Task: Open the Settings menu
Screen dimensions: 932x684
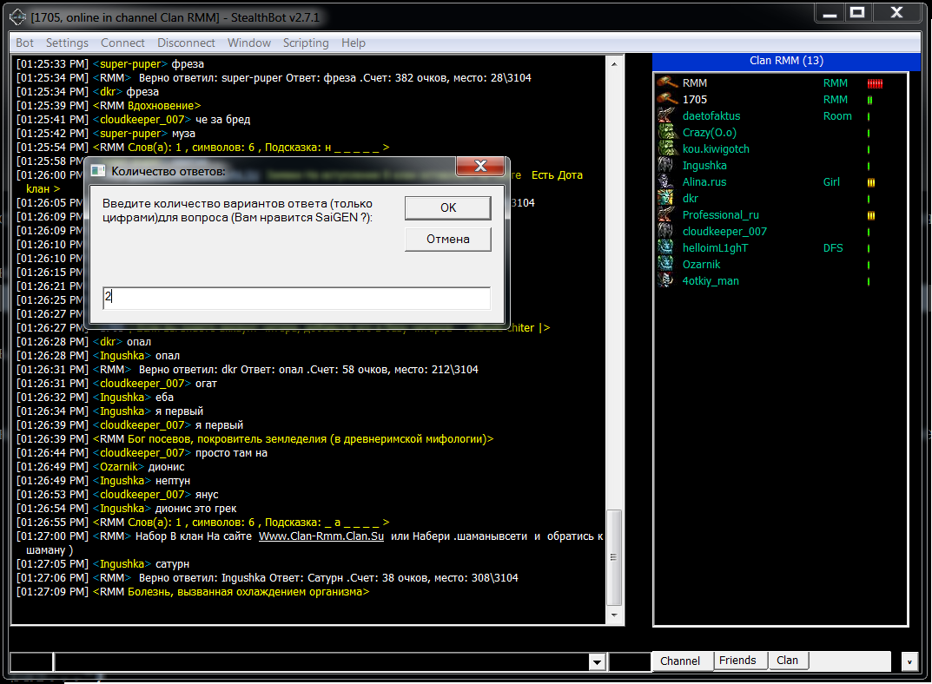Action: point(67,43)
